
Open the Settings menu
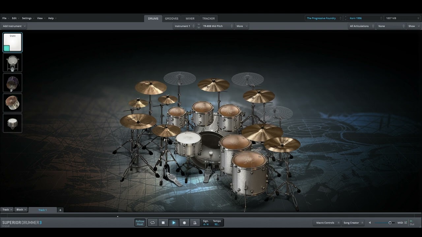pos(28,18)
